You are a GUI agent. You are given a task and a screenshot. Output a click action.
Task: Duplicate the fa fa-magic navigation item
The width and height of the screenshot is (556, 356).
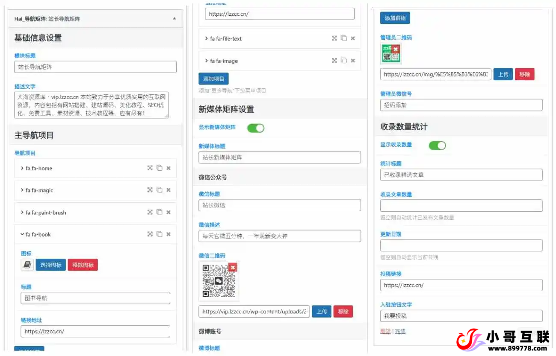tap(159, 190)
